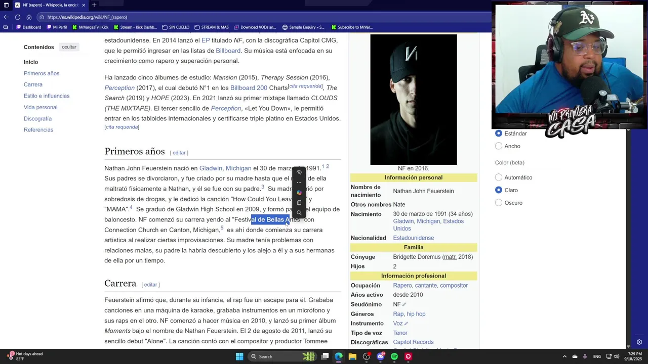
Task: Close the NF (rapero) tab
Action: tap(84, 5)
